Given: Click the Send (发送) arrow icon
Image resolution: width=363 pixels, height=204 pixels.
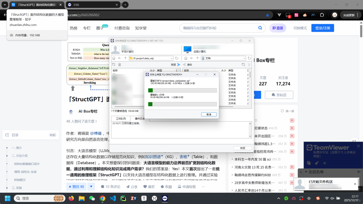Looking at the screenshot, I should [x=178, y=64].
